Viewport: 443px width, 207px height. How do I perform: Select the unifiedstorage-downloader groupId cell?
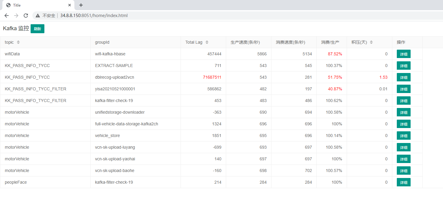tap(120, 112)
